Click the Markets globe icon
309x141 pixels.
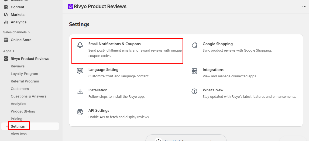pyautogui.click(x=6, y=15)
